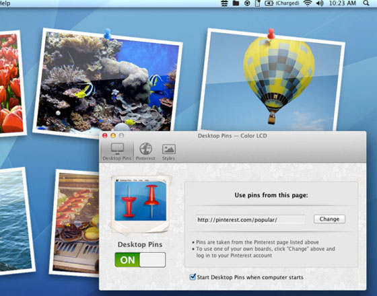This screenshot has height=296, width=377.
Task: Click the 'Desktop Pins — Color LCD' title bar
Action: click(232, 136)
